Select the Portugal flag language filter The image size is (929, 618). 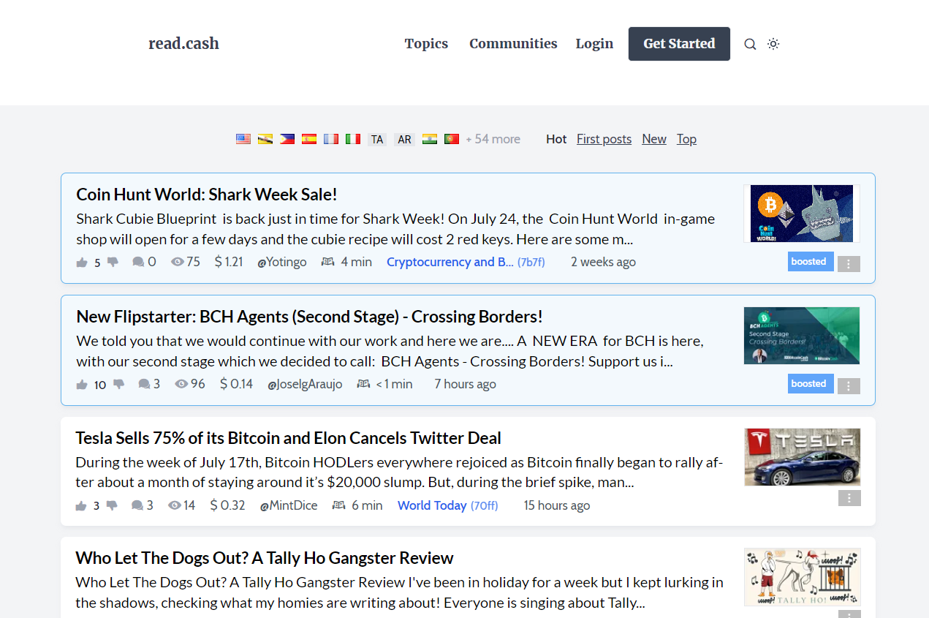452,139
